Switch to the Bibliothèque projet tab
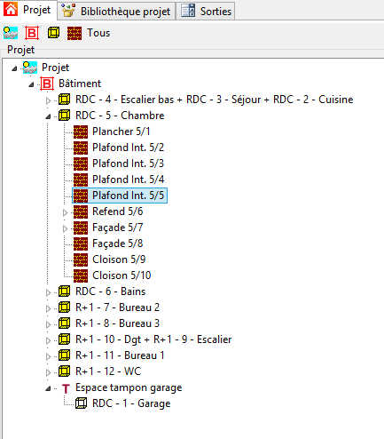Image resolution: width=384 pixels, height=439 pixels. [x=116, y=12]
